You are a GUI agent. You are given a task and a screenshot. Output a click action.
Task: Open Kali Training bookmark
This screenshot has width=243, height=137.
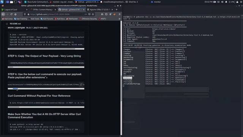click(21, 19)
